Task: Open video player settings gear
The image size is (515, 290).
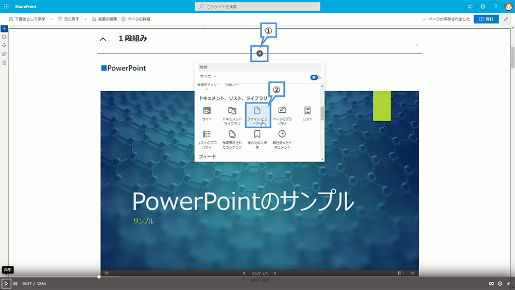Action: click(500, 283)
